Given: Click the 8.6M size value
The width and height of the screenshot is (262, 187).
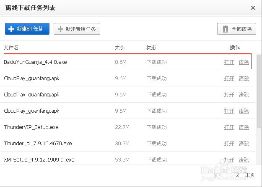Looking at the screenshot, I should coord(121,62).
